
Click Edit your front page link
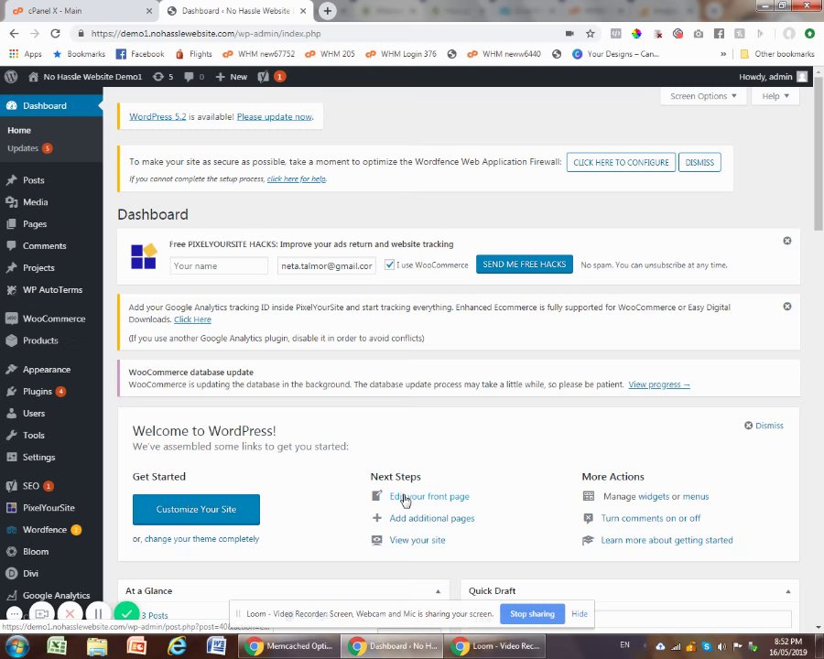(x=429, y=496)
